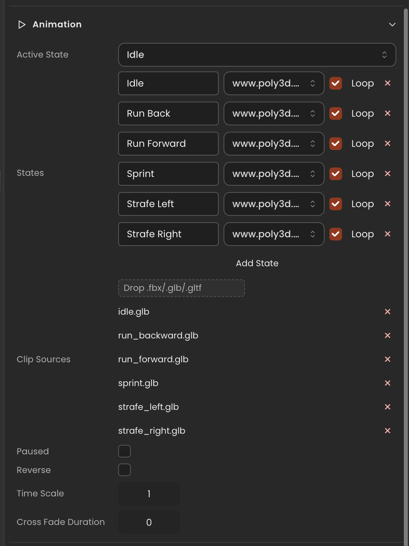This screenshot has height=546, width=409.
Task: Remove the Strafe Right state with its X
Action: point(388,234)
